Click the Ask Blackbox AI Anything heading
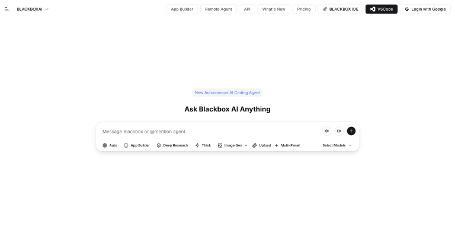455x246 pixels. (x=227, y=109)
